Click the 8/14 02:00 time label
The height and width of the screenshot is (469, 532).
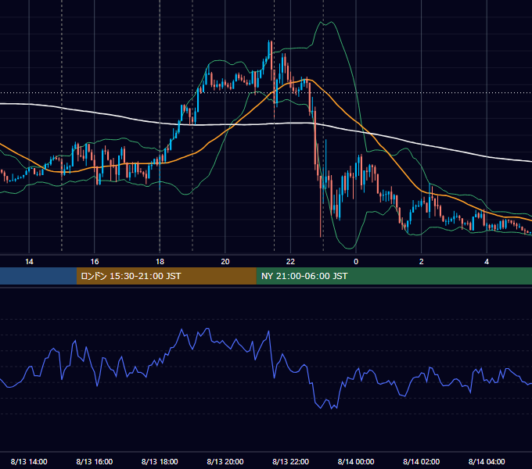click(422, 461)
